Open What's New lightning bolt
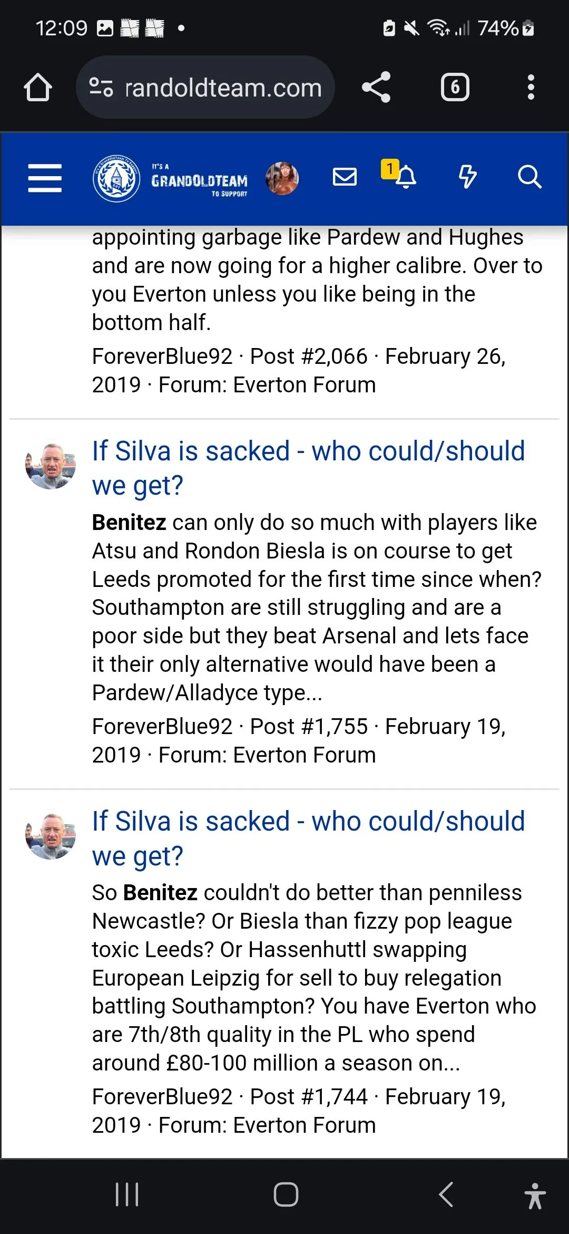Screen dimensions: 569x1234 467,177
